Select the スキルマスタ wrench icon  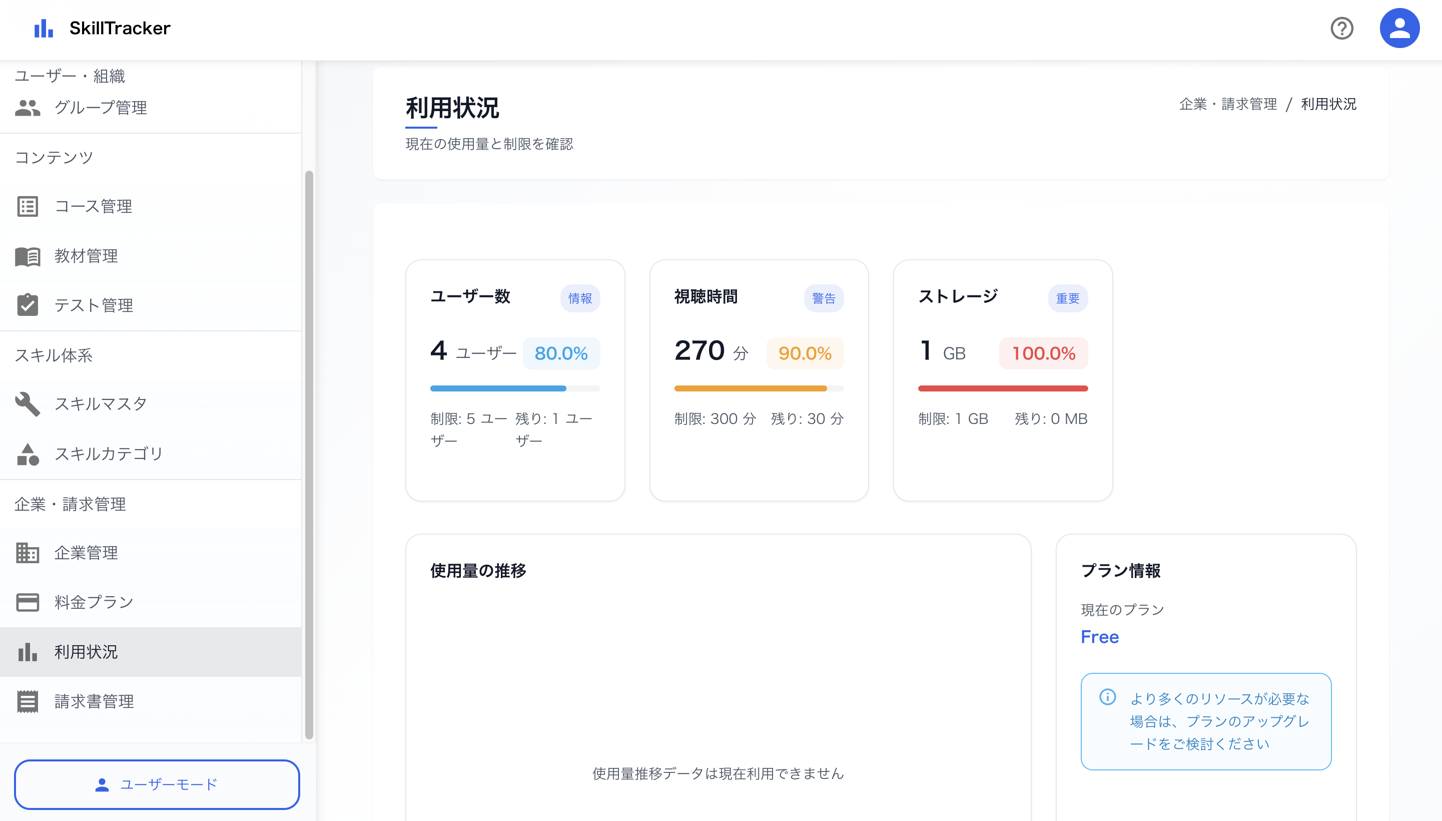(x=27, y=403)
